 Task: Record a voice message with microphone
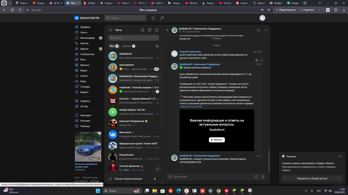pyautogui.click(x=263, y=177)
